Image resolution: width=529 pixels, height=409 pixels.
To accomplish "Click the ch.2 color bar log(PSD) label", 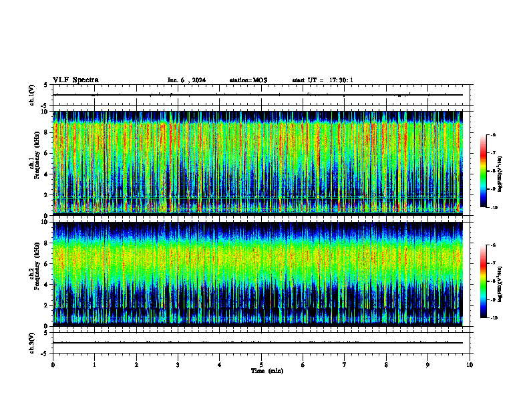I will 500,284.
